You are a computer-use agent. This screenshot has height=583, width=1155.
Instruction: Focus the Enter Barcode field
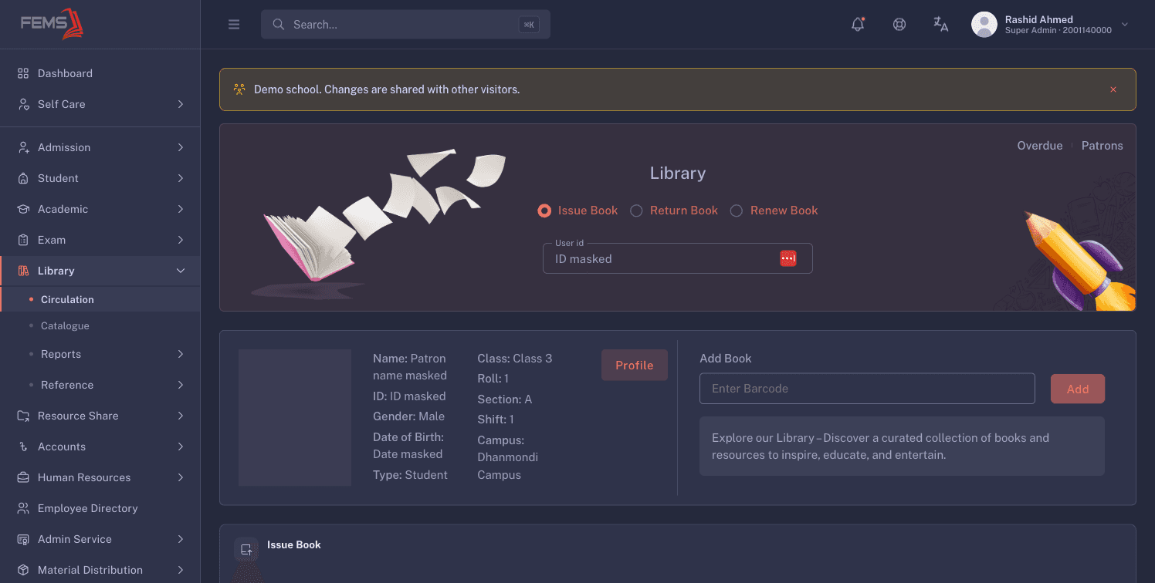pyautogui.click(x=867, y=389)
